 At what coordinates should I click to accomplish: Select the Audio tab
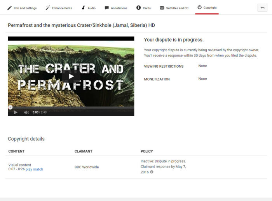click(x=91, y=8)
